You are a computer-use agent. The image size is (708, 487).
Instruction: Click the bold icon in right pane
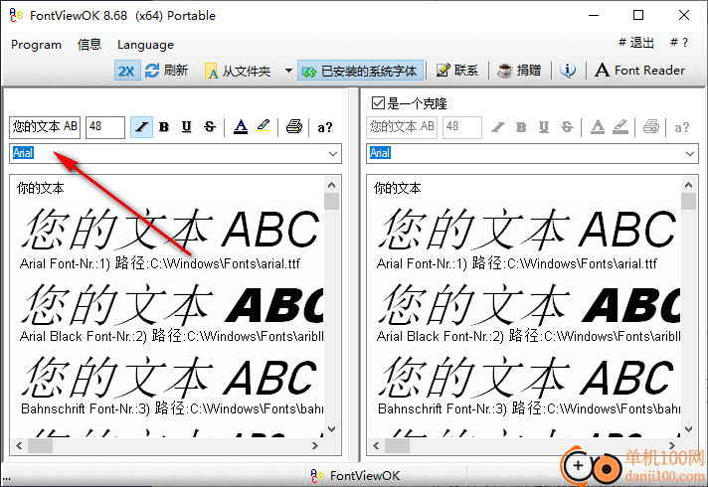point(521,127)
